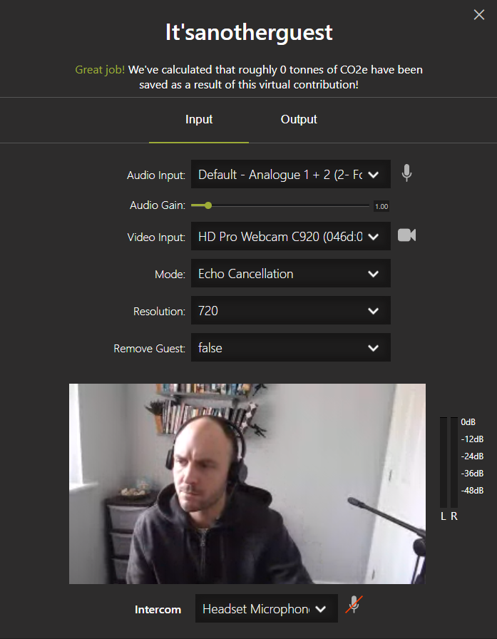Switch to the Input tab
497x639 pixels.
[199, 119]
